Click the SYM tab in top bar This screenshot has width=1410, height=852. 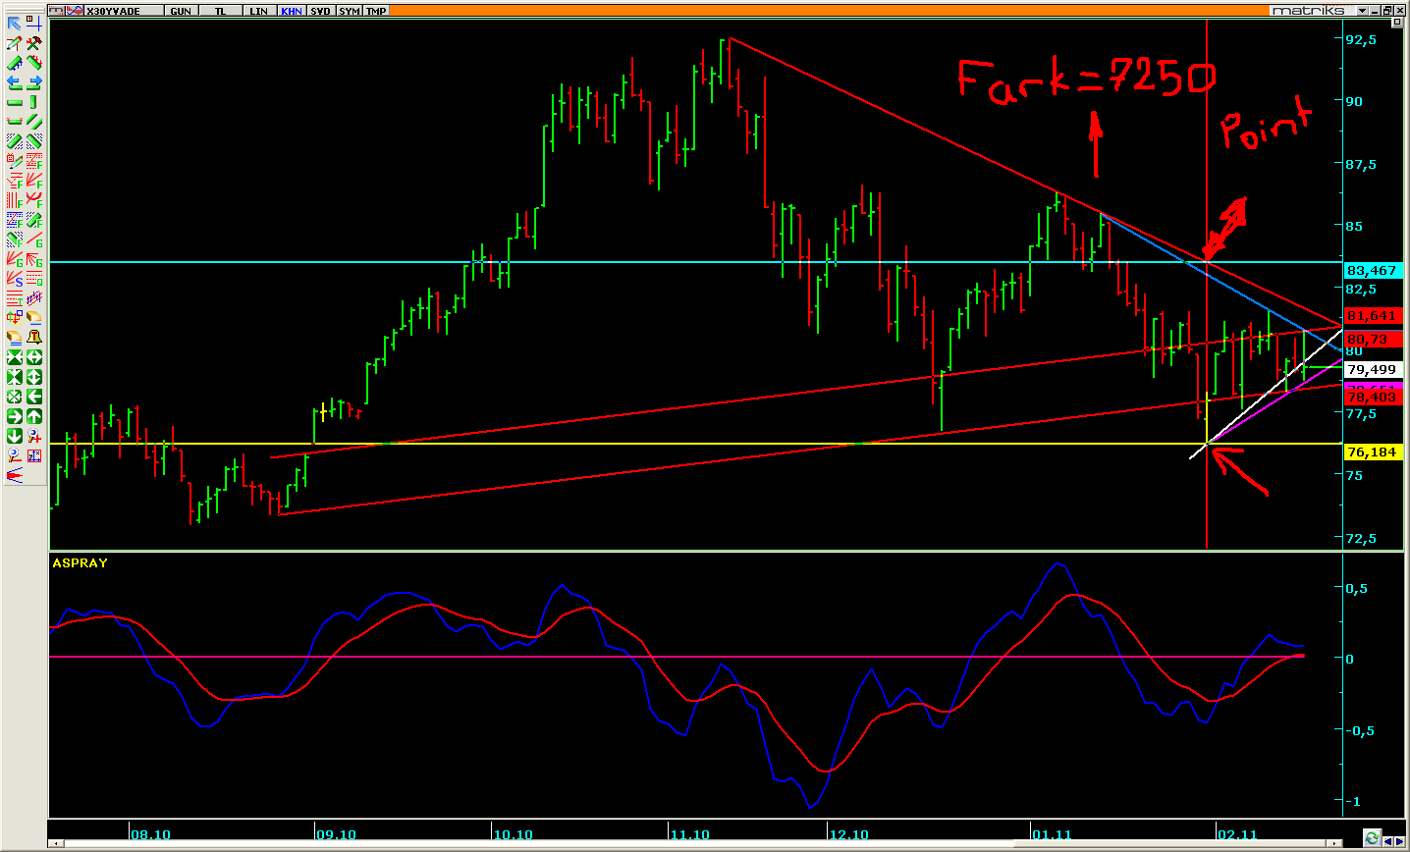(349, 11)
